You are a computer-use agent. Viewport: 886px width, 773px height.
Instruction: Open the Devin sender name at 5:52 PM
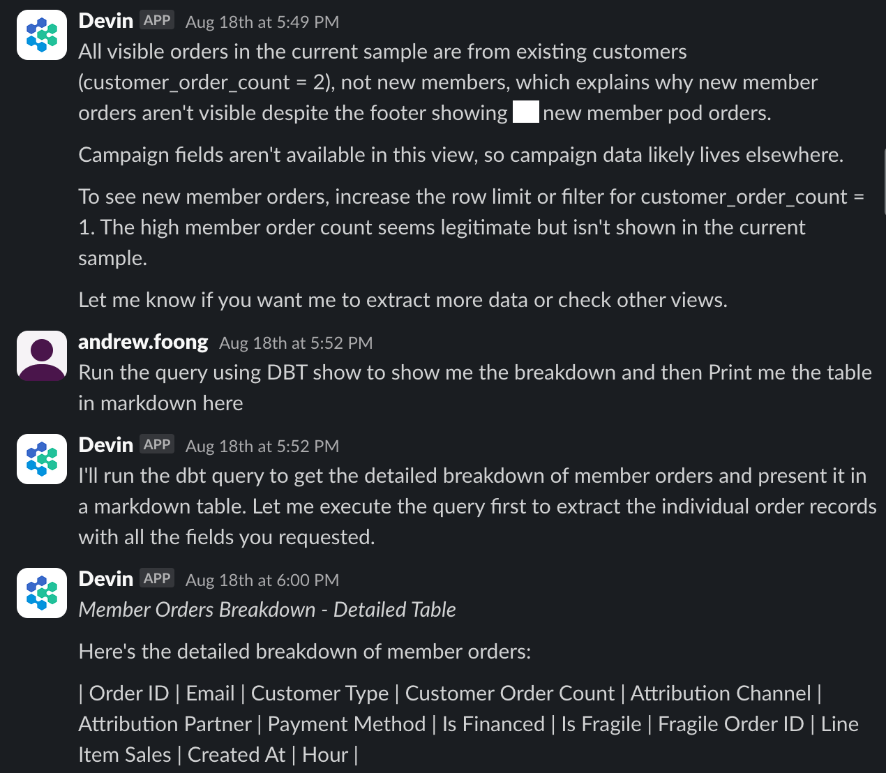(106, 445)
